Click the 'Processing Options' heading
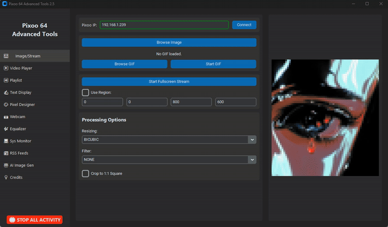Screen dimensions: 388x227 [104, 120]
